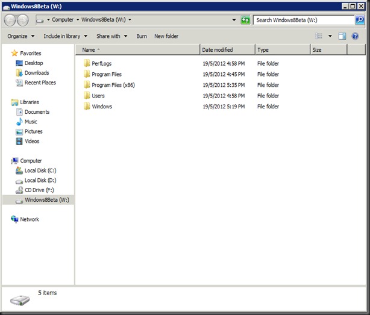Screen dimensions: 370x315
Task: Click the Program Files (x86) folder icon
Action: (87, 85)
